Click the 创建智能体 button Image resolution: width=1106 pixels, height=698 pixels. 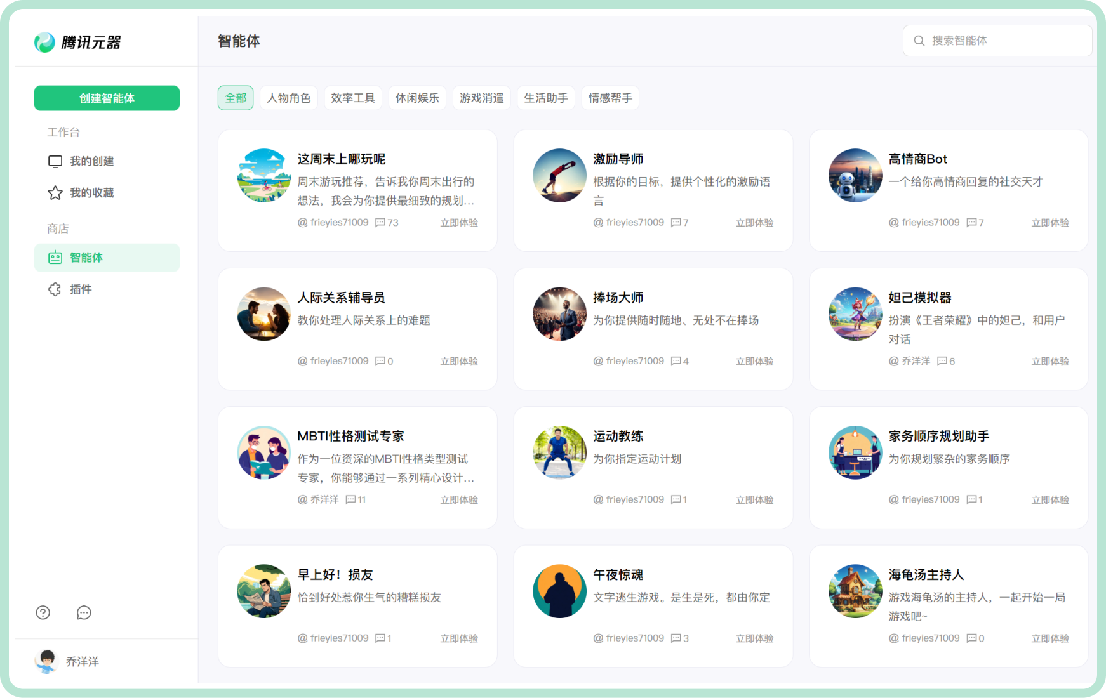click(x=106, y=98)
